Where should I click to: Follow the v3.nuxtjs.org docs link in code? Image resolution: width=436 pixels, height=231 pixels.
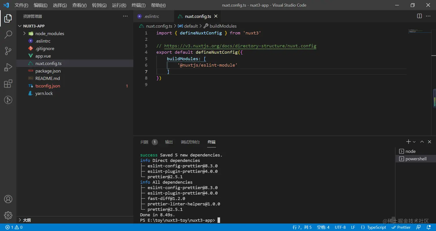[240, 46]
